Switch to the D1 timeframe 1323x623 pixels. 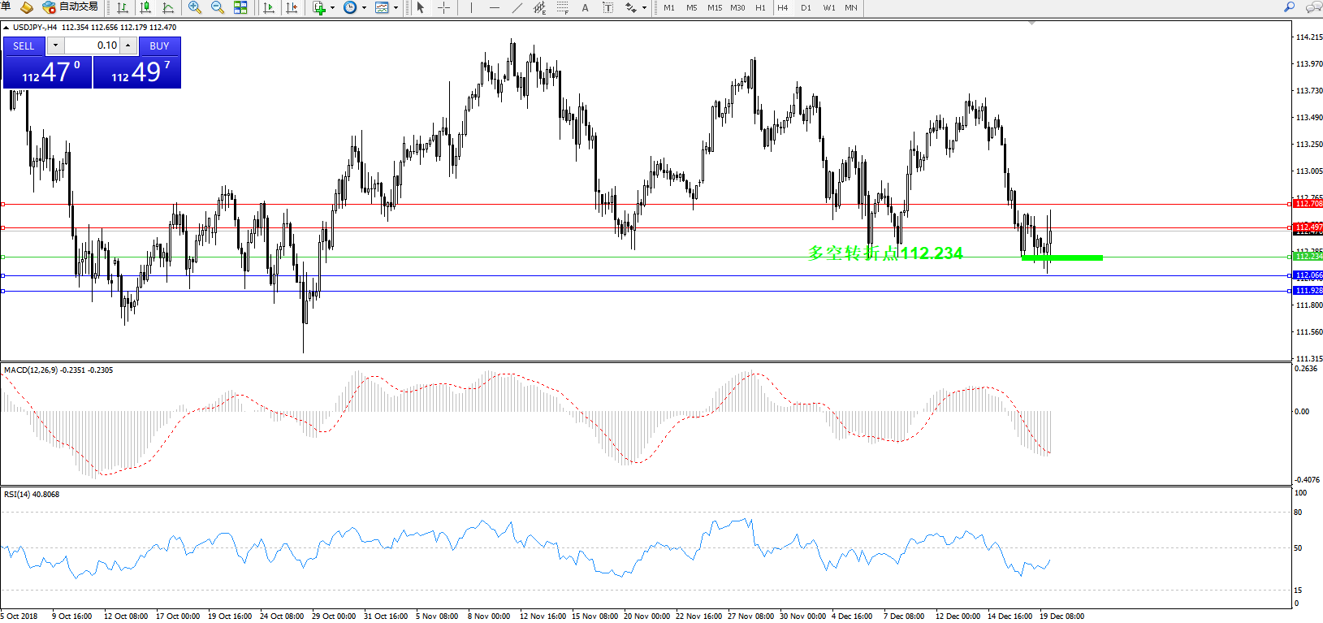806,7
